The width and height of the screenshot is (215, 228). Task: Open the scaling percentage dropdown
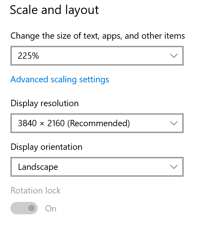[x=97, y=56]
